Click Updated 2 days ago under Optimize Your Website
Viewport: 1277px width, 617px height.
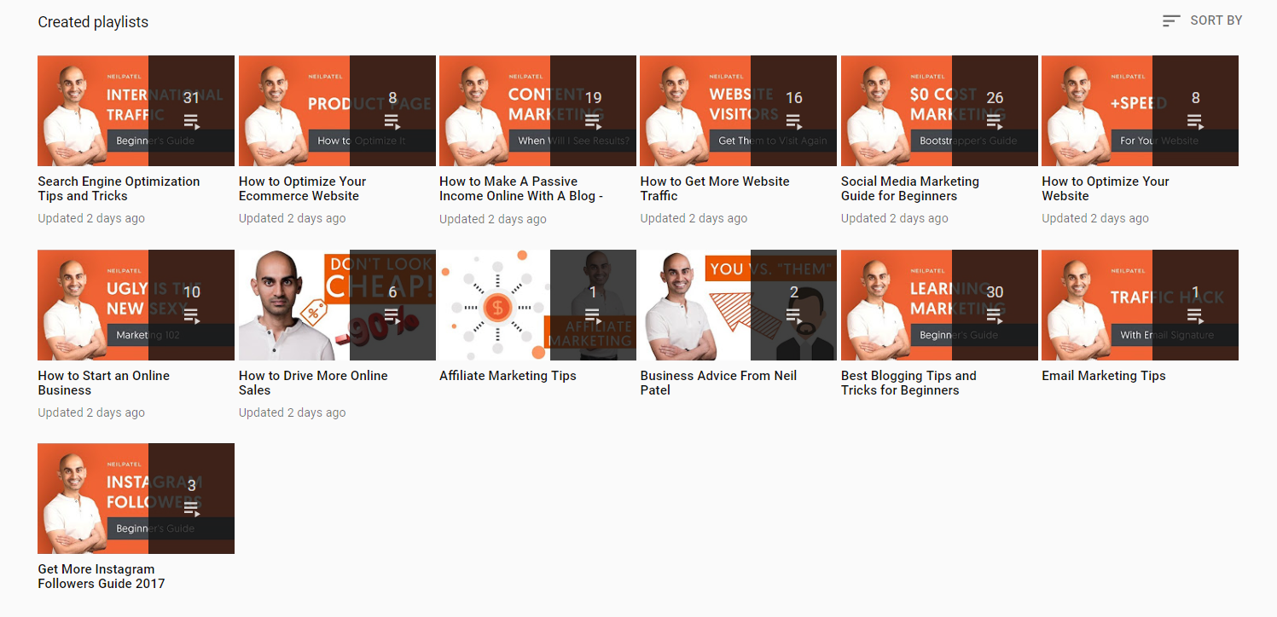click(x=1095, y=218)
